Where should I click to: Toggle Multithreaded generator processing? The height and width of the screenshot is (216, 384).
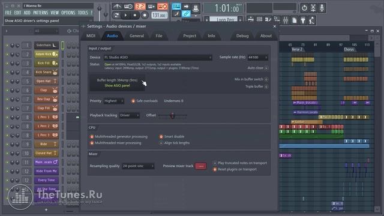92,137
